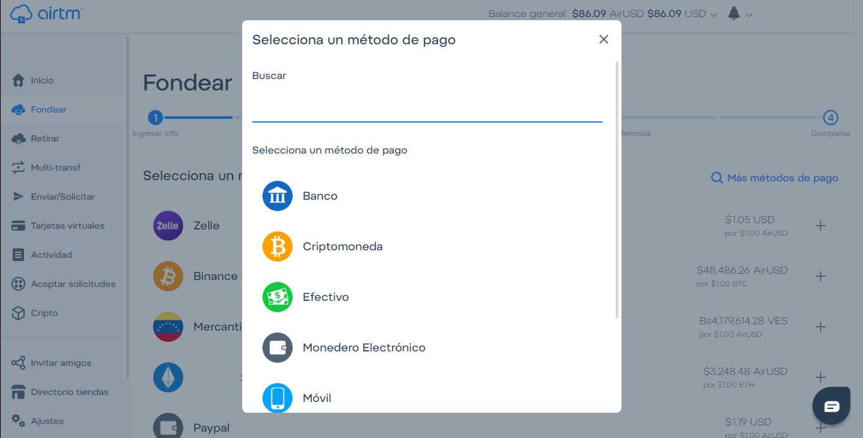863x438 pixels.
Task: Add the Mercantil method with plus
Action: click(x=821, y=327)
